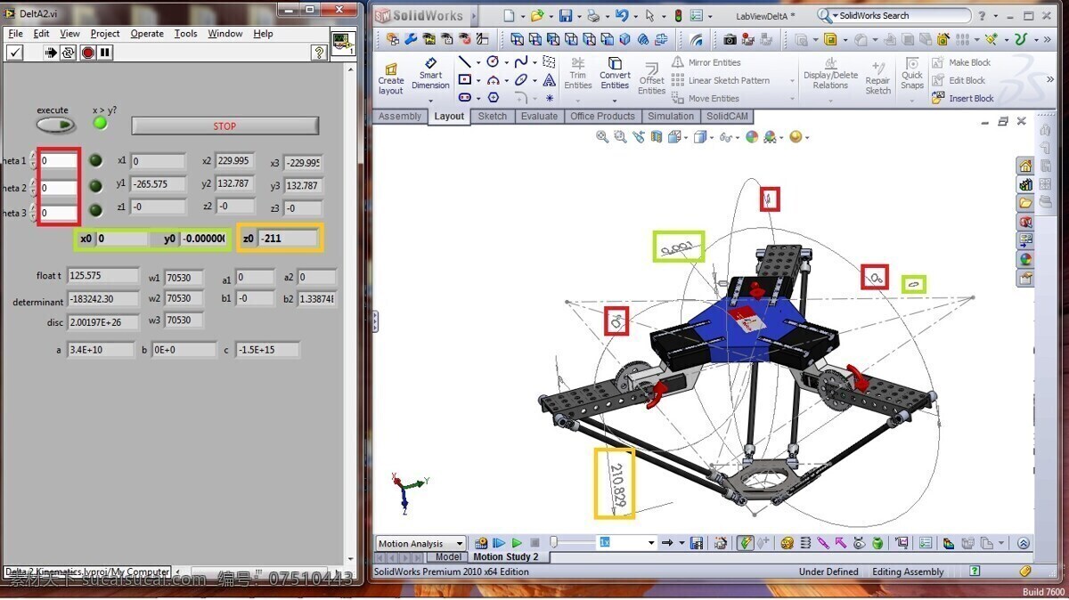This screenshot has height=600, width=1069.
Task: Click the LabVIEW Run arrow icon
Action: (51, 53)
